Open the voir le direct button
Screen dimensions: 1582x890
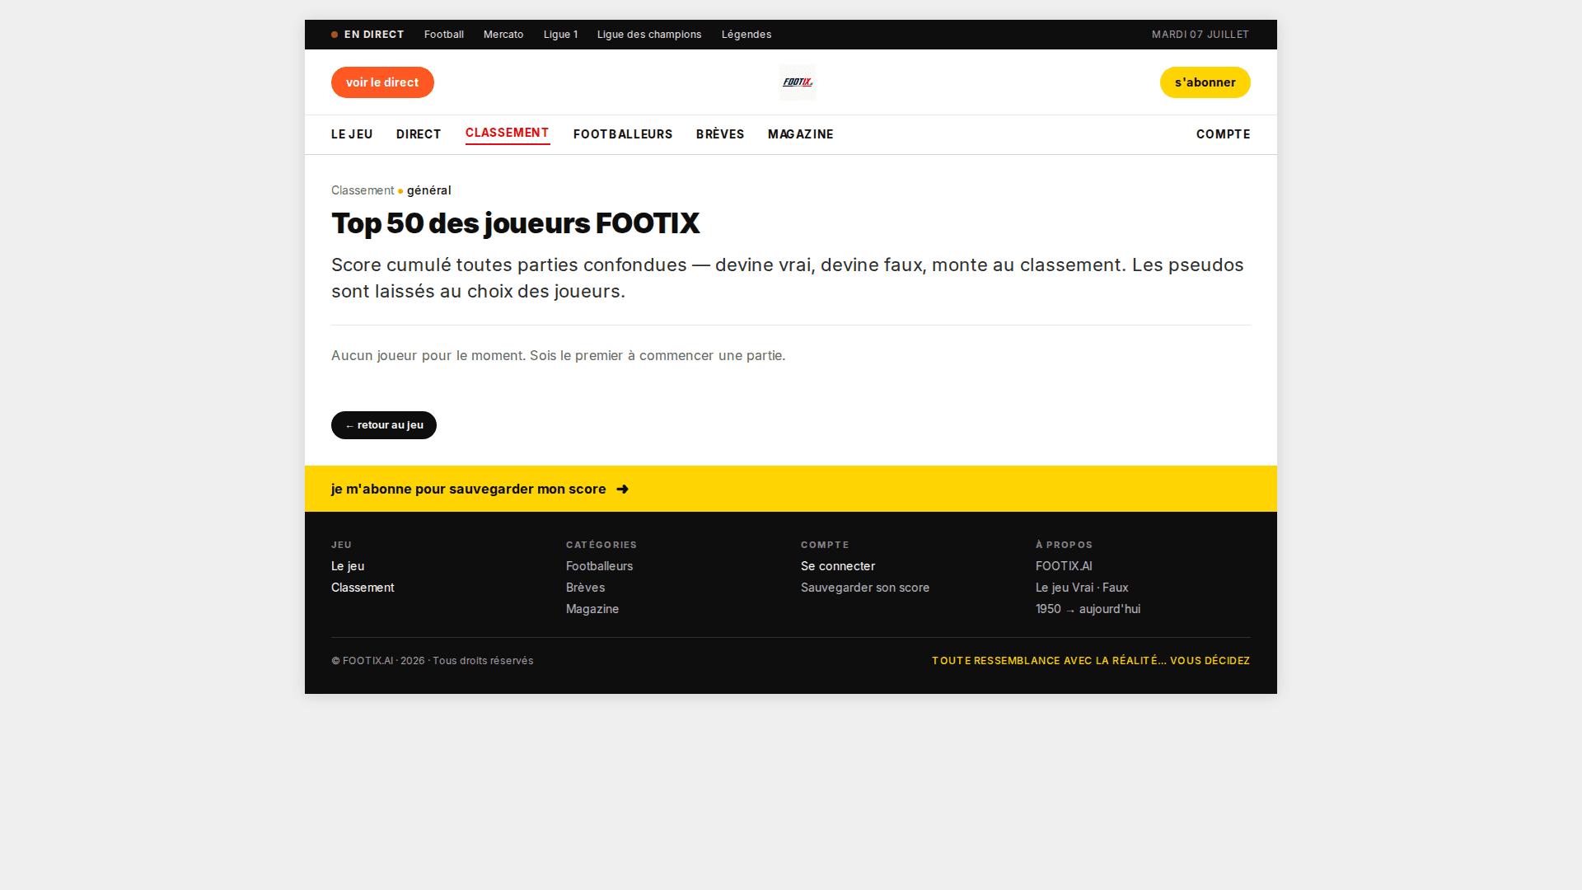[382, 82]
